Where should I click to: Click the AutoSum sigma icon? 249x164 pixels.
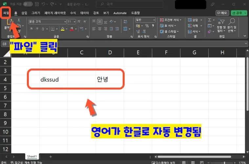click(x=210, y=20)
